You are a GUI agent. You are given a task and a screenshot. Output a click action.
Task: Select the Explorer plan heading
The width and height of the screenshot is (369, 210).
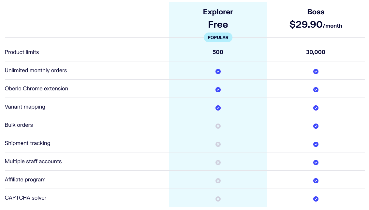pos(218,12)
